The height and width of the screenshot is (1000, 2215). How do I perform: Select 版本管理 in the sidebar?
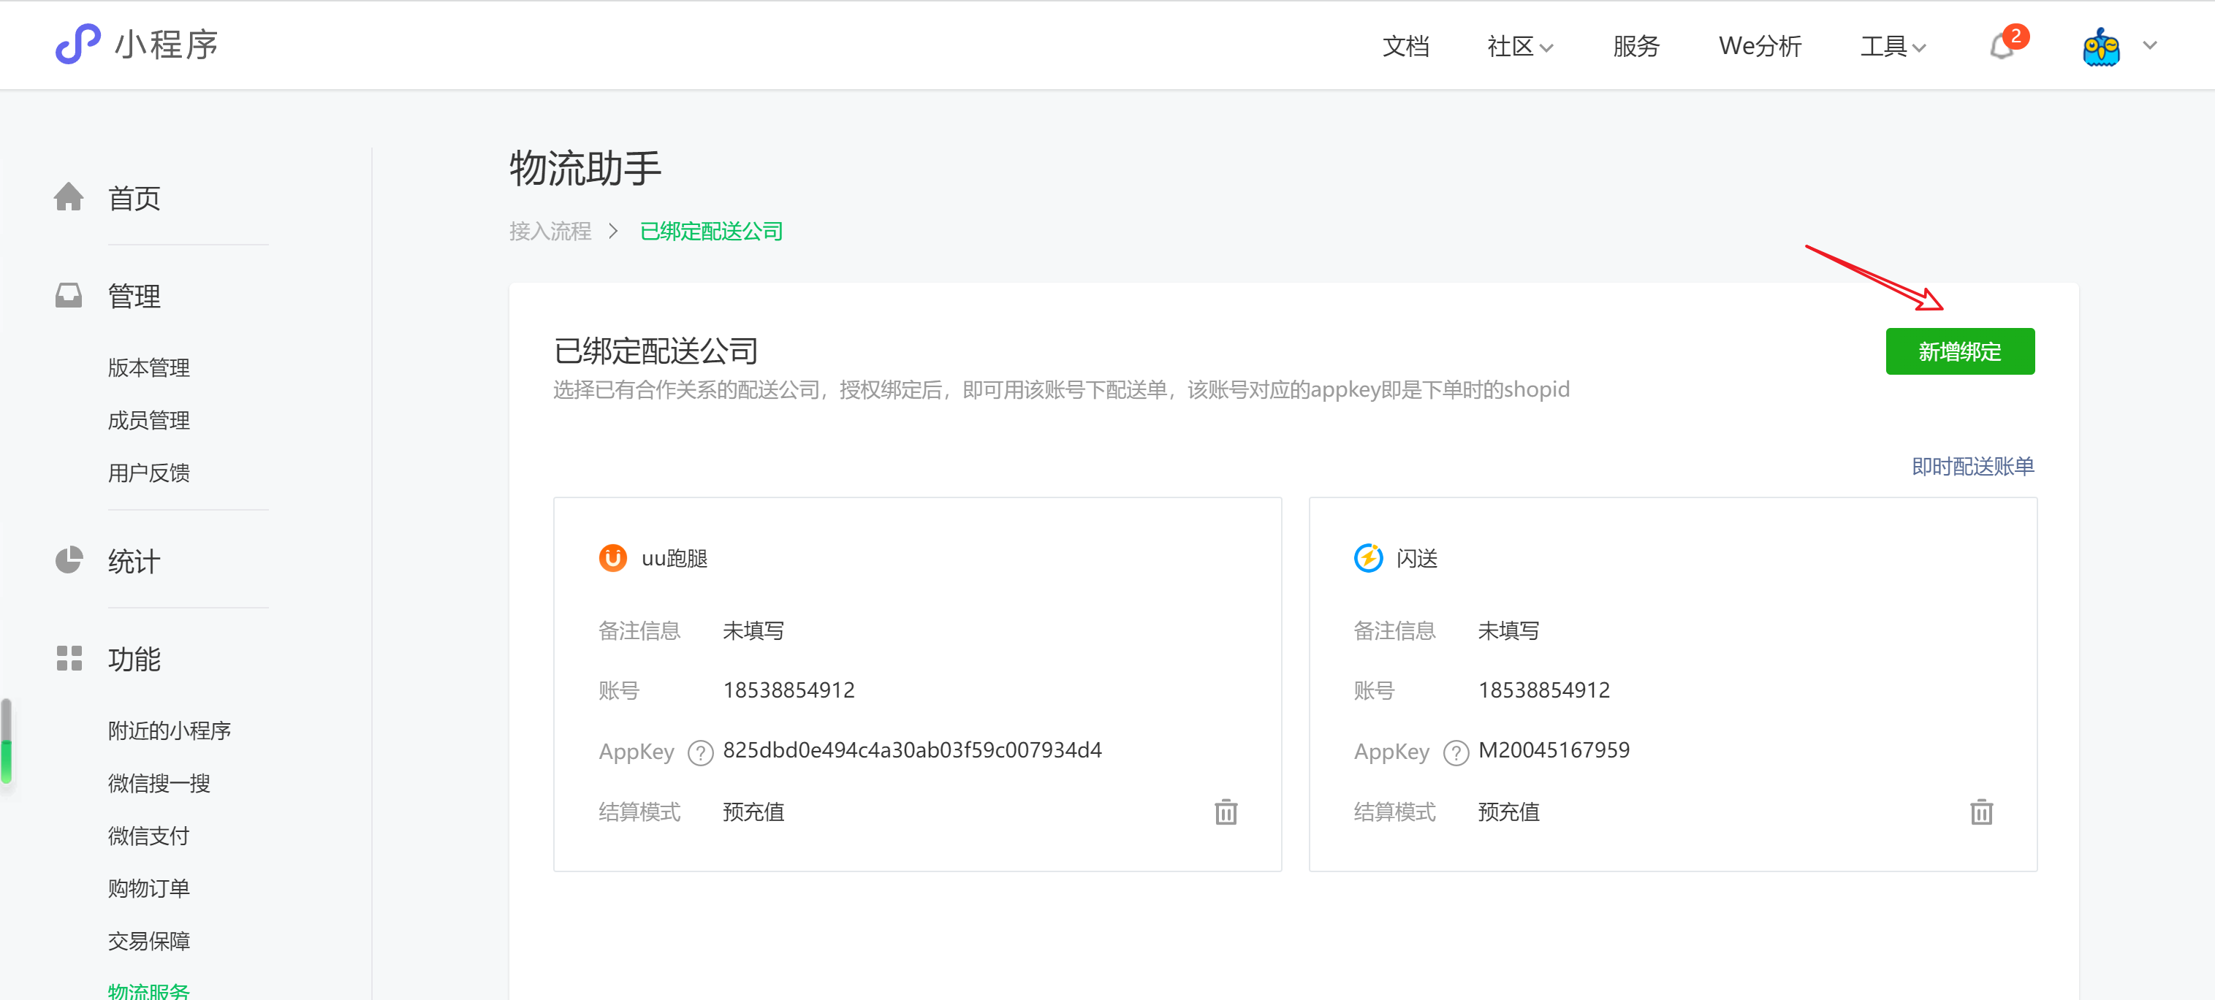(149, 367)
